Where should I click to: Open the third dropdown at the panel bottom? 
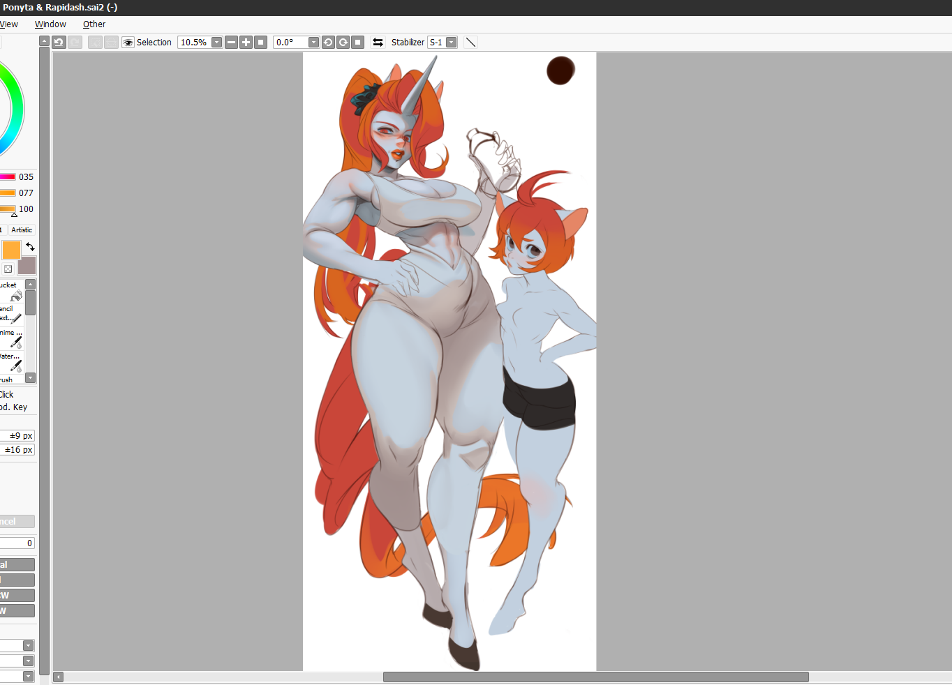pyautogui.click(x=28, y=676)
